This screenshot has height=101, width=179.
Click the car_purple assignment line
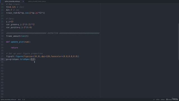tap(19, 27)
